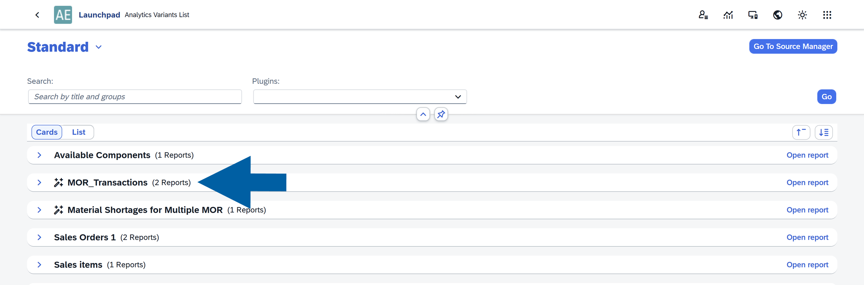The height and width of the screenshot is (285, 864).
Task: Select the Cards view tab
Action: pyautogui.click(x=46, y=132)
